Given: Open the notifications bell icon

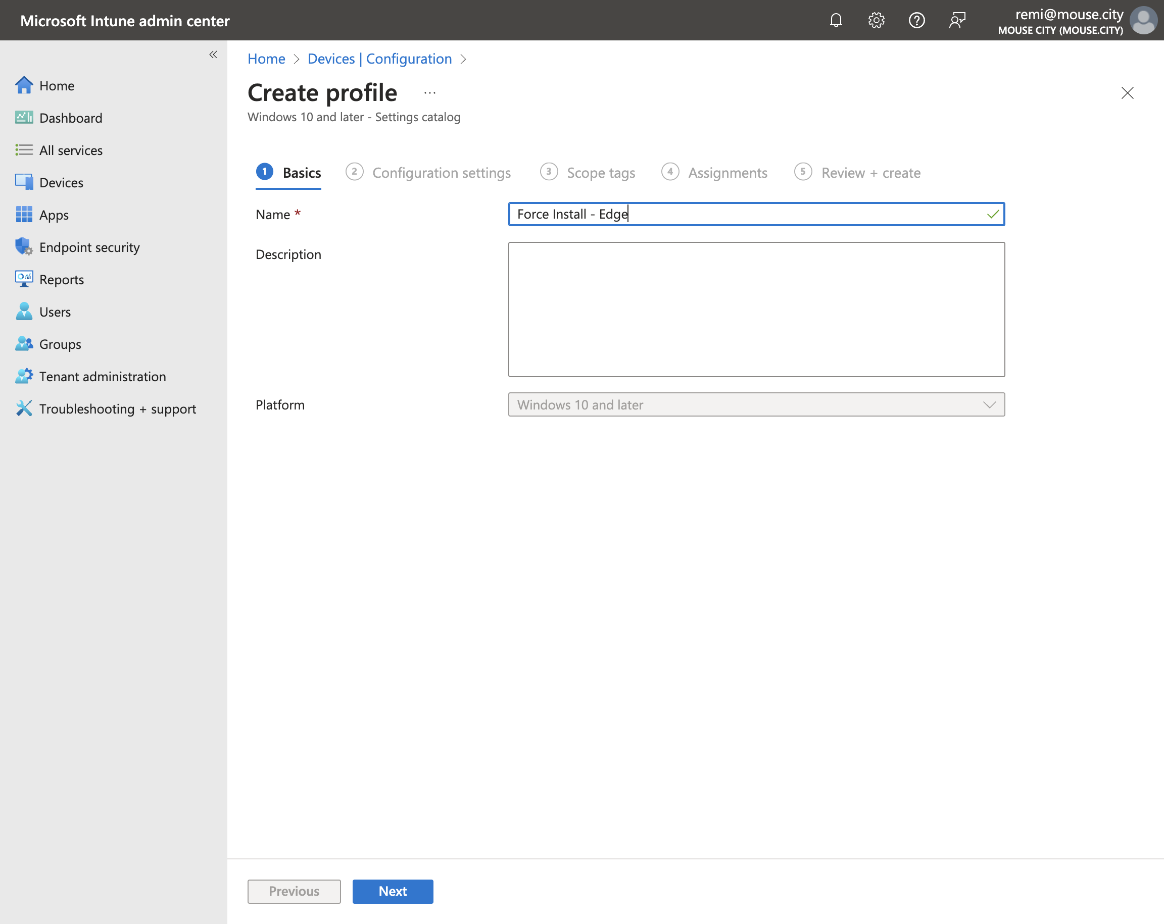Looking at the screenshot, I should tap(836, 21).
